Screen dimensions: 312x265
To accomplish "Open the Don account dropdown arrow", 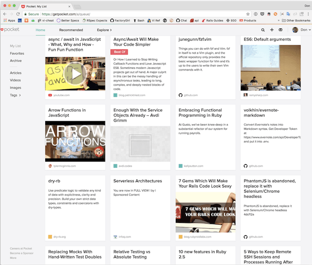I will [x=309, y=30].
